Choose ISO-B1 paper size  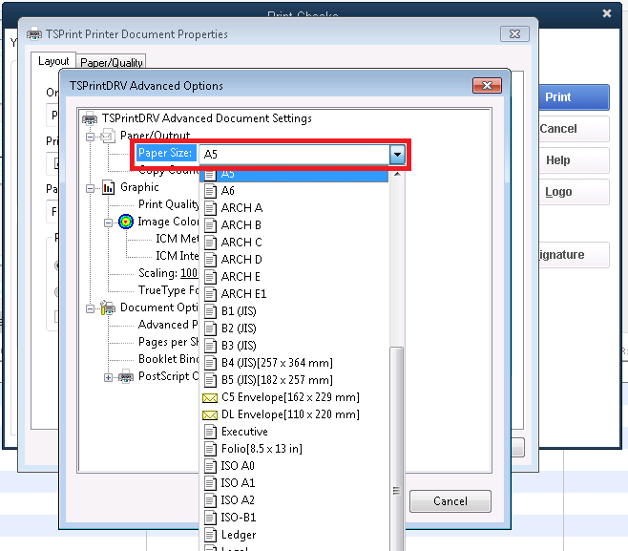[x=296, y=519]
